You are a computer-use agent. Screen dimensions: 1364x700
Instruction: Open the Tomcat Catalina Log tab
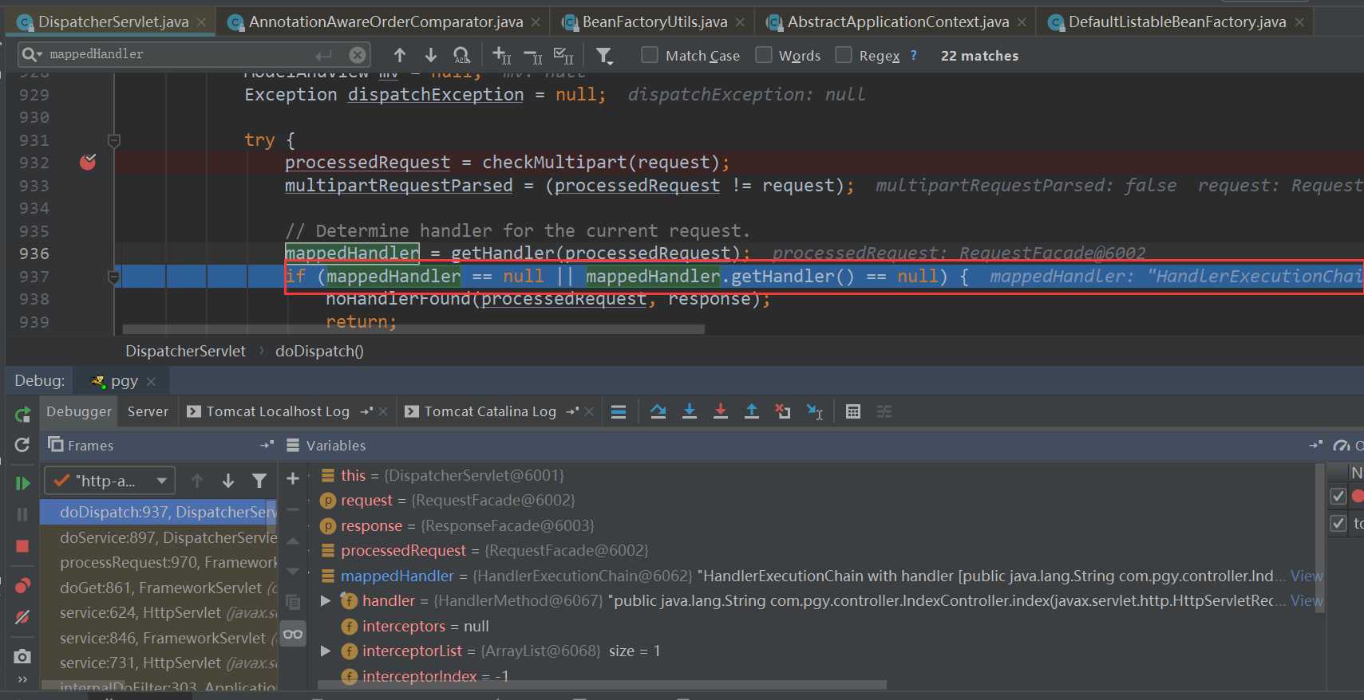[490, 411]
